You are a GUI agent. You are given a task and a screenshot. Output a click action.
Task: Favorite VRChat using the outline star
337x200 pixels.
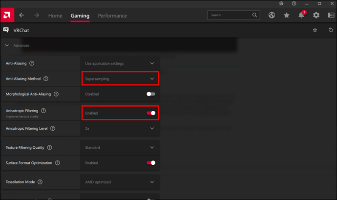tap(315, 30)
